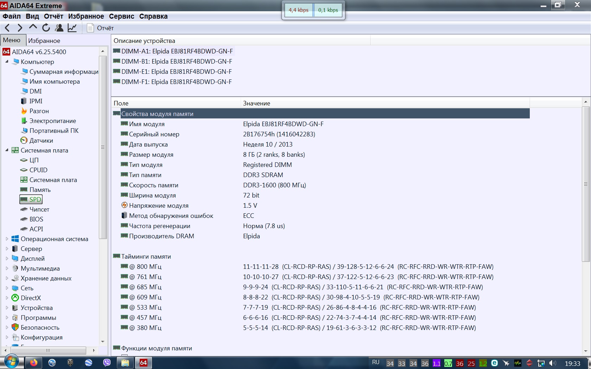Expand the Программы tree branch
The width and height of the screenshot is (591, 369).
[x=7, y=317]
